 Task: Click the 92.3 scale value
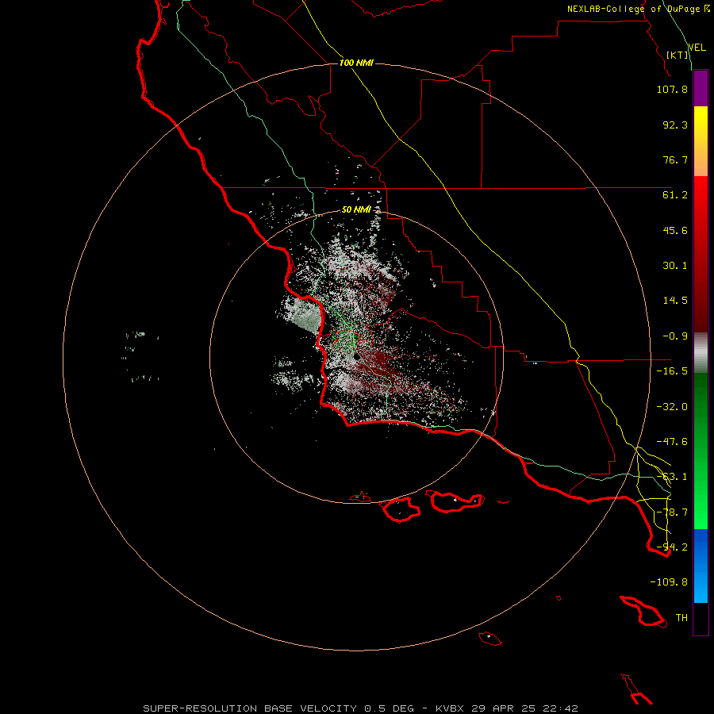tap(675, 125)
